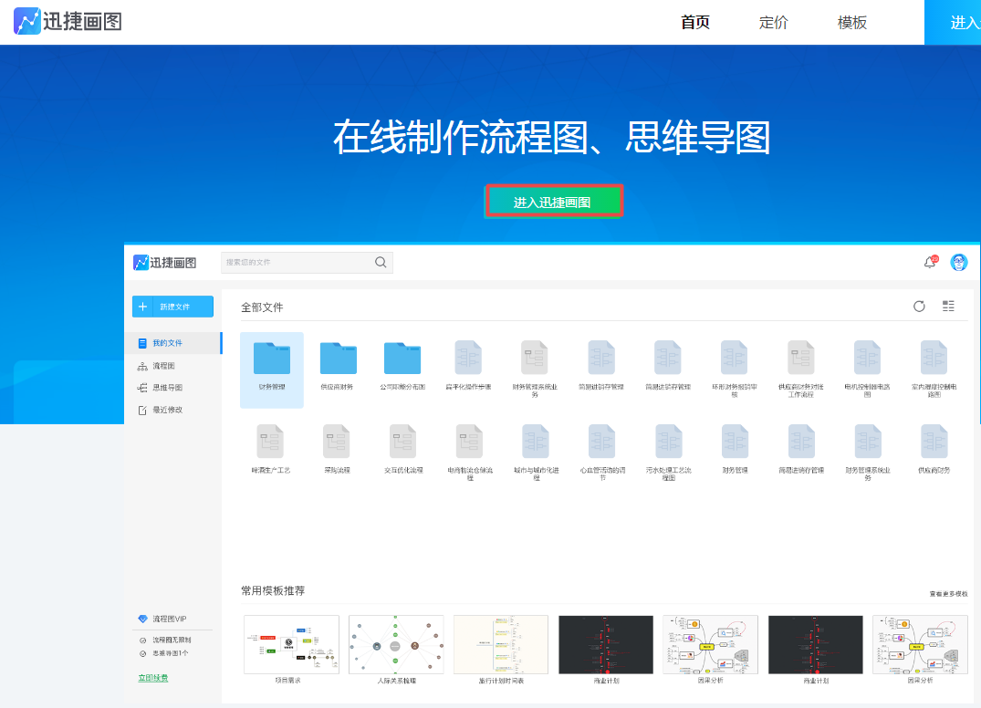This screenshot has width=981, height=708.
Task: Click the 流程图无限制 text
Action: click(x=172, y=640)
